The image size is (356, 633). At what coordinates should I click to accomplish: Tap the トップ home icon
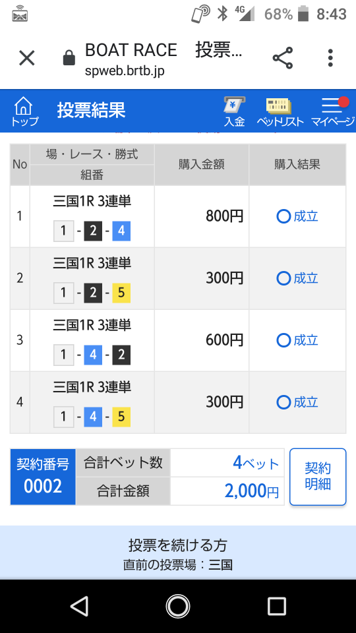(24, 111)
